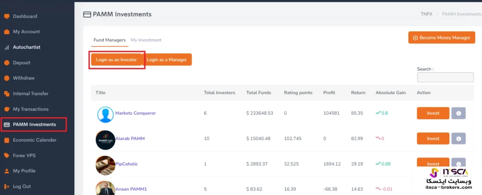Open Internal Transfer from sidebar

pos(31,93)
